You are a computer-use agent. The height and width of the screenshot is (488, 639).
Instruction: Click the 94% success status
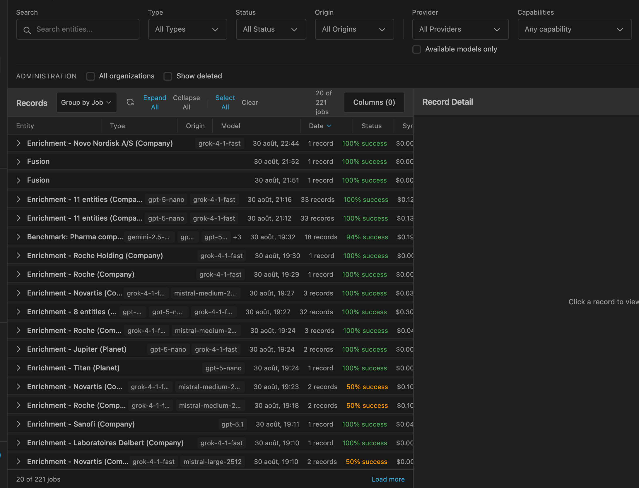pyautogui.click(x=367, y=237)
